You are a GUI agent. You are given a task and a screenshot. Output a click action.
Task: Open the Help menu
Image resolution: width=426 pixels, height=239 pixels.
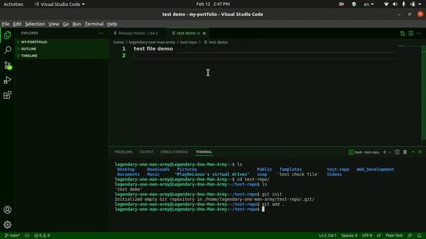[112, 24]
